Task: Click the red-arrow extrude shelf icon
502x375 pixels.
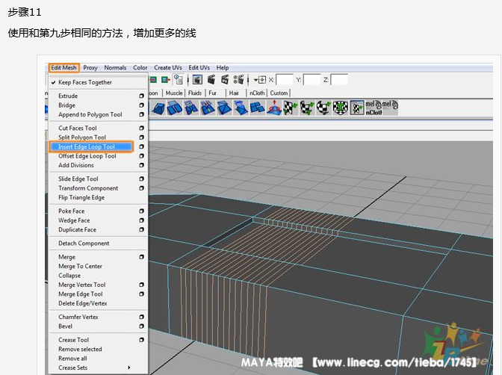Action: coord(275,108)
